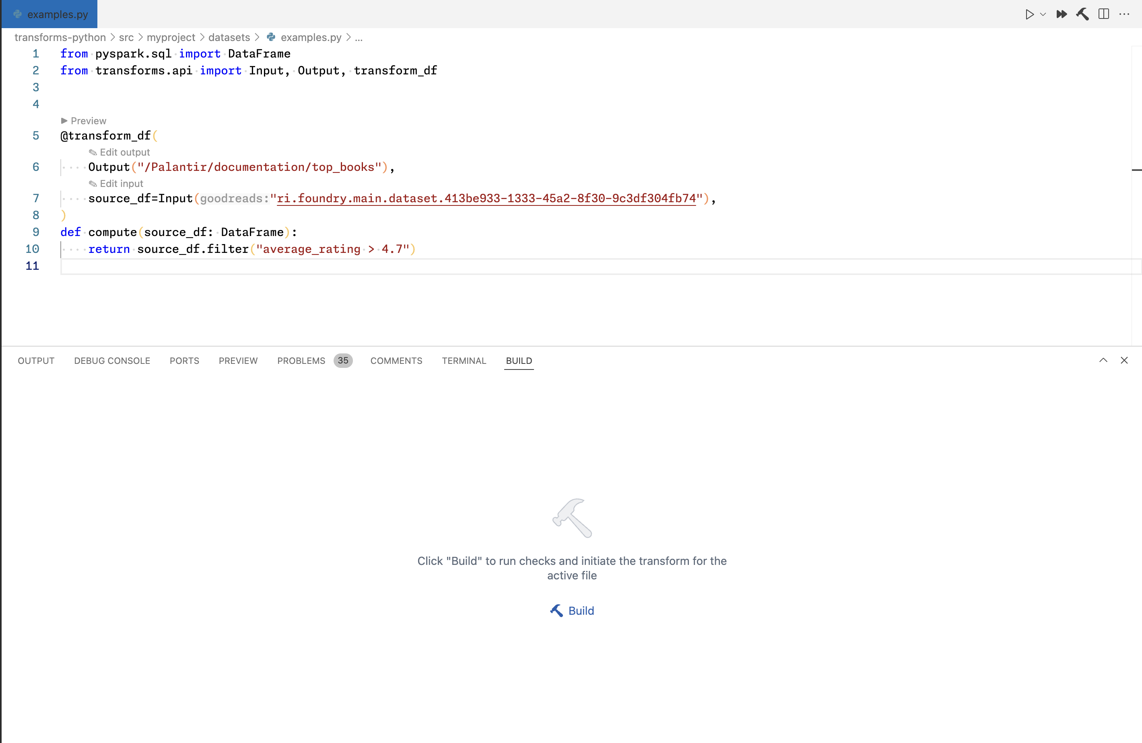The width and height of the screenshot is (1142, 743).
Task: Open the dataset RID link on line 7
Action: click(x=486, y=199)
